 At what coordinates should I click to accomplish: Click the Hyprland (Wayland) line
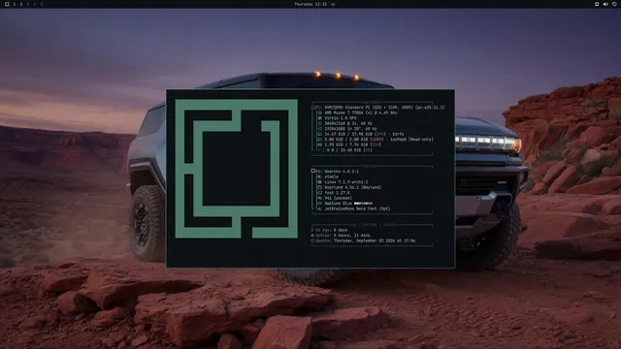click(352, 187)
